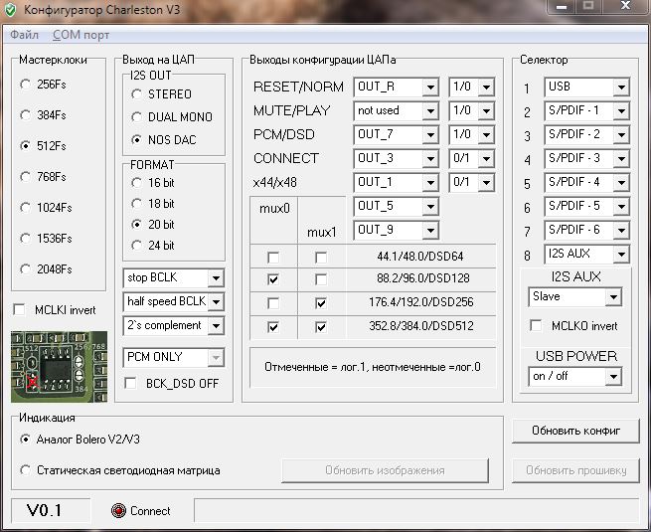This screenshot has width=651, height=532.
Task: Open selector 2 dropdown S/PDIF - 1
Action: tap(587, 110)
